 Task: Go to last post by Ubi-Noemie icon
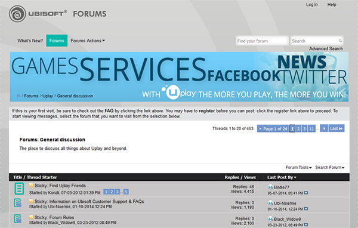306,209
